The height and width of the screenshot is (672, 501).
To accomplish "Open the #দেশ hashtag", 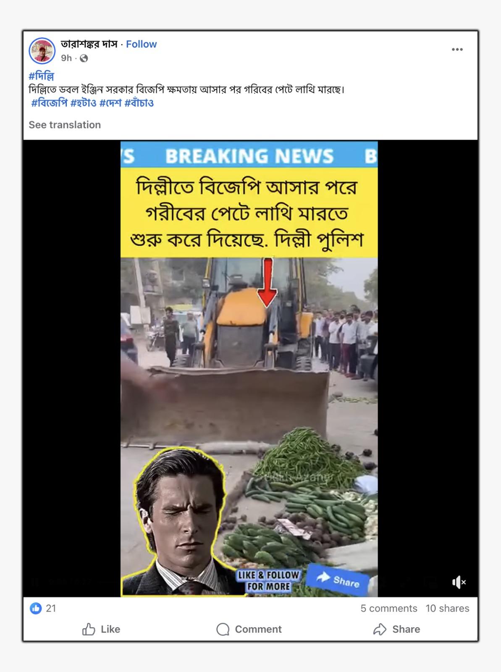I will pos(110,103).
